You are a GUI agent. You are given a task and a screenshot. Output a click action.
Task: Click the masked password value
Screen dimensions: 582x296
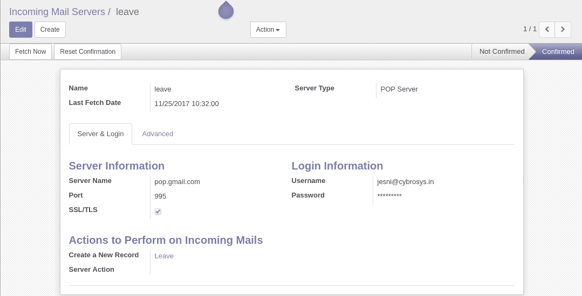click(x=389, y=195)
